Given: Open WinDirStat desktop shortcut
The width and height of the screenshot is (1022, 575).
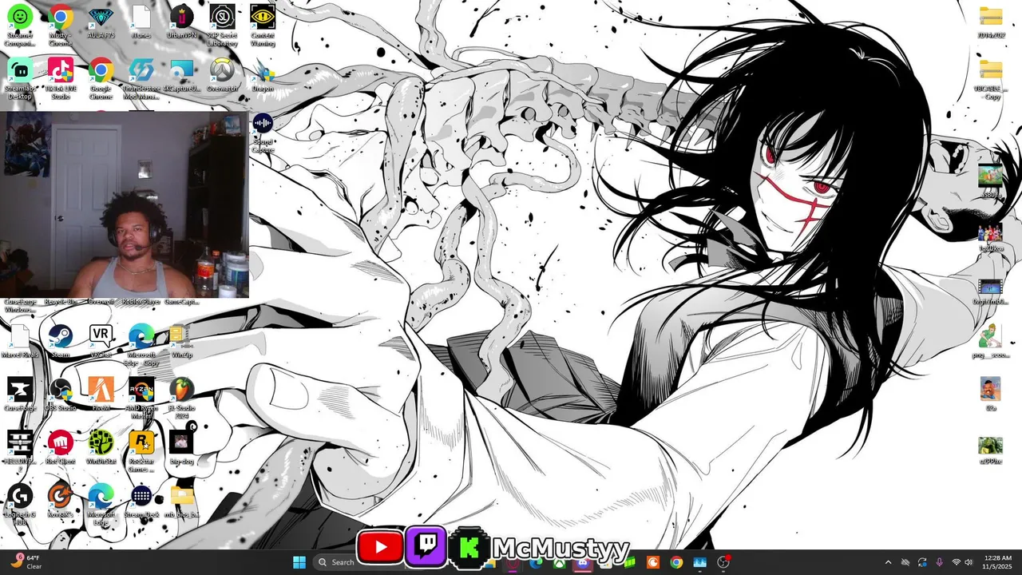Looking at the screenshot, I should point(101,448).
